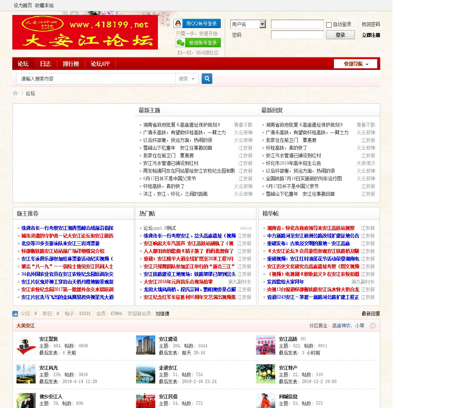This screenshot has height=408, width=460.
Task: Open the 安江风光 forum icon
Action: 26,374
